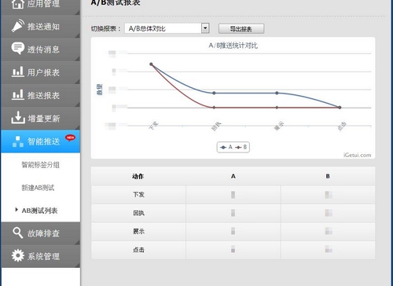Click the arrow marker beside AB测试列表

click(17, 210)
